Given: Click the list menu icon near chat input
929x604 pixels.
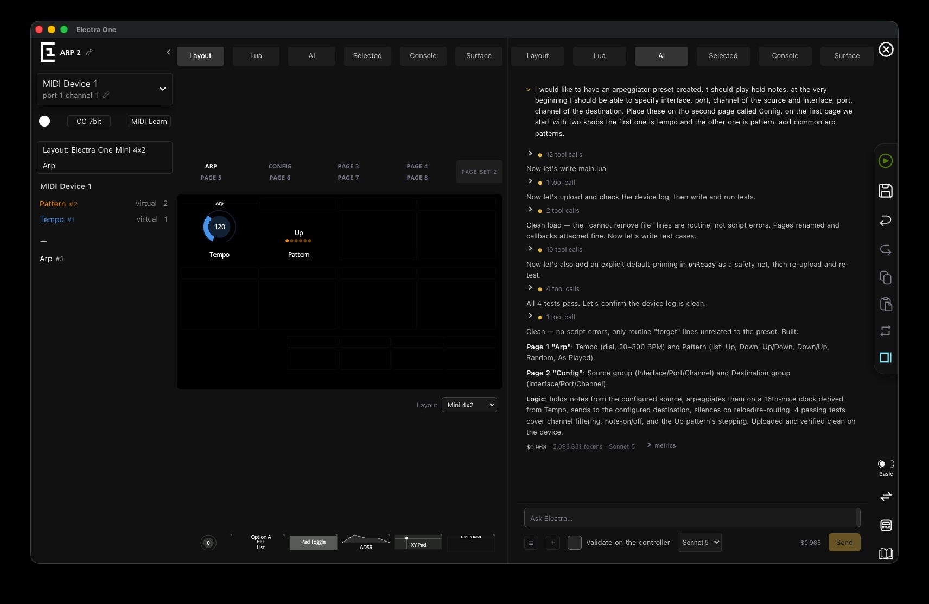Looking at the screenshot, I should [x=531, y=542].
